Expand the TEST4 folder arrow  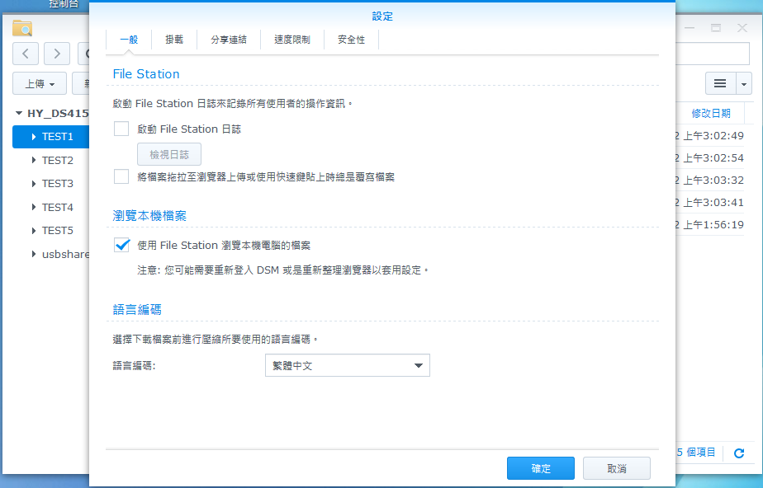pos(34,207)
